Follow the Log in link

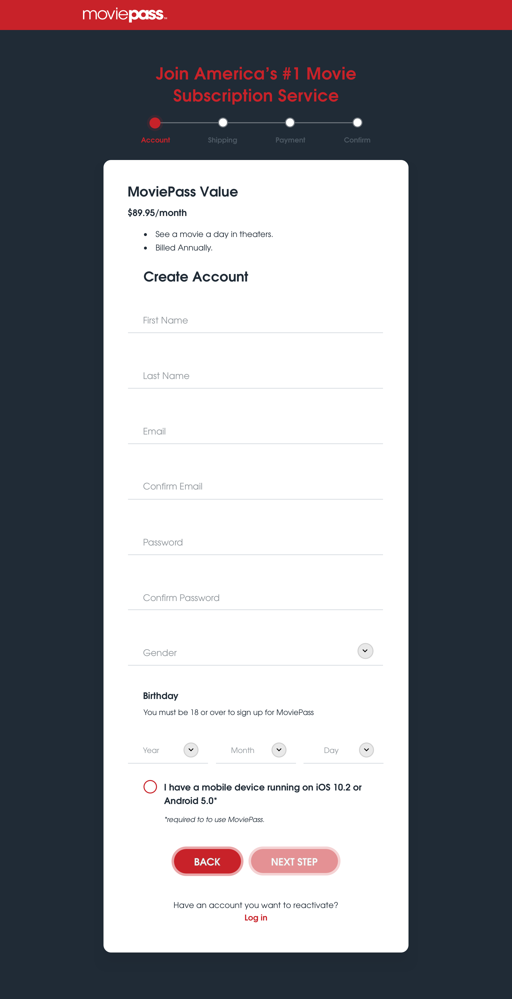pos(255,917)
